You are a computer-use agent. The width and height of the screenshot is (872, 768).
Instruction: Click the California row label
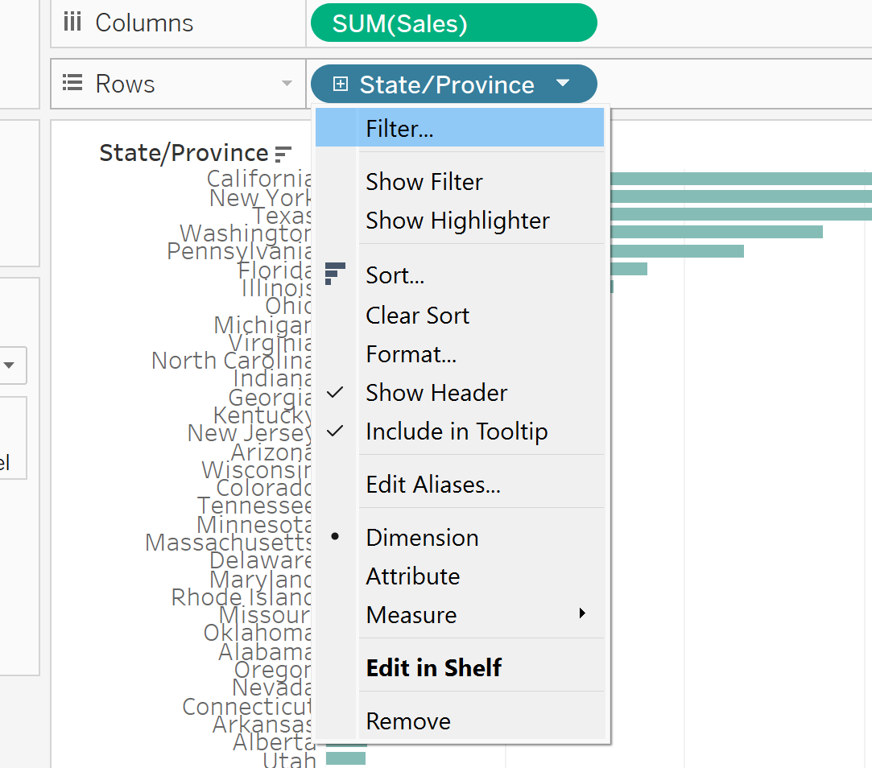pos(259,178)
